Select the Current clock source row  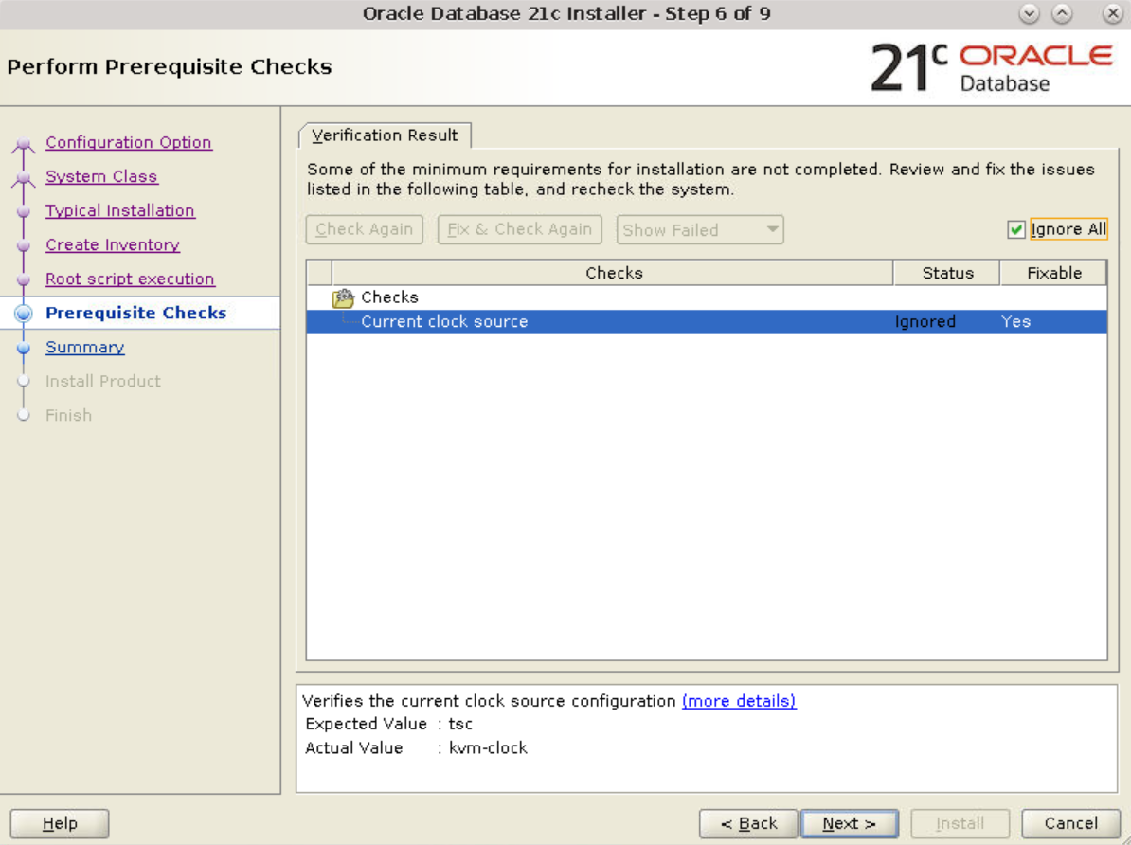(x=444, y=322)
